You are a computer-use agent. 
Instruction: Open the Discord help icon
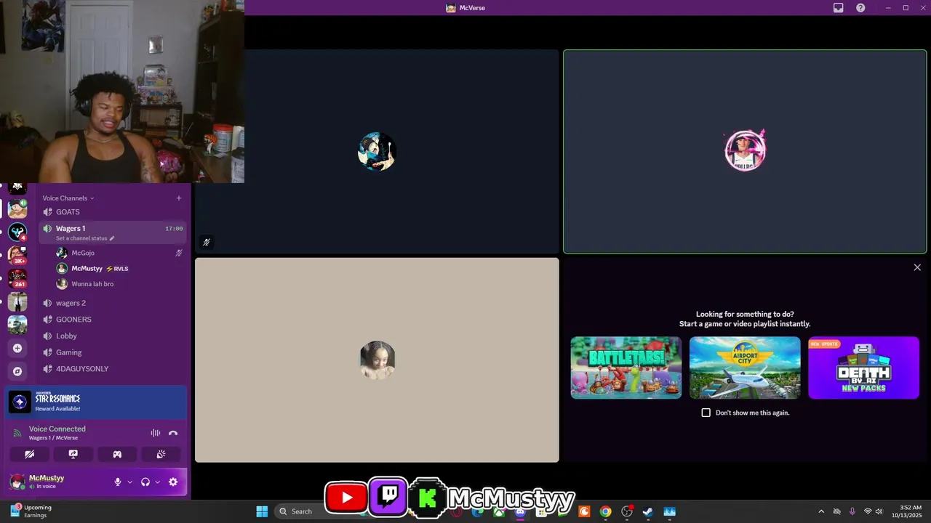(x=860, y=7)
